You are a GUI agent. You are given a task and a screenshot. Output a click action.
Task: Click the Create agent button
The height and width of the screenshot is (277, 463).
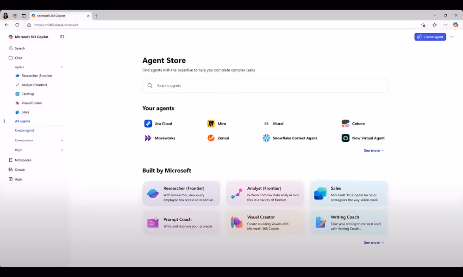click(430, 37)
